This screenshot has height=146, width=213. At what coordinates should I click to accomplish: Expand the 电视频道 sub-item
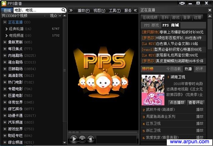6,36
